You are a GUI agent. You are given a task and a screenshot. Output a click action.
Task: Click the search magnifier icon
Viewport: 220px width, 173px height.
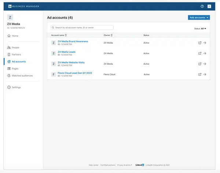53,27
